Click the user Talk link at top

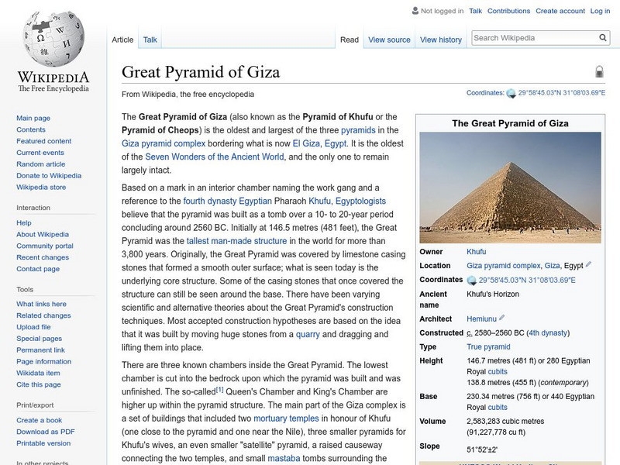[475, 11]
